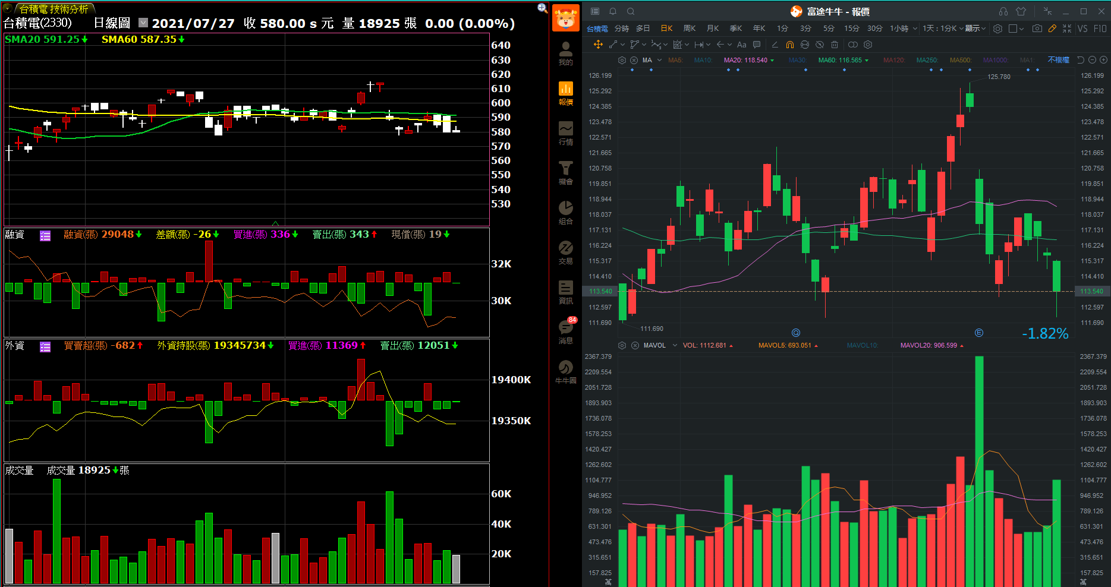Select the move crosshair cursor tool
Screen dimensions: 1111x587
598,45
